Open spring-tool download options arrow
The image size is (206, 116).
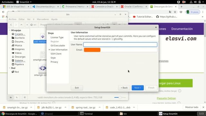[x=100, y=107]
